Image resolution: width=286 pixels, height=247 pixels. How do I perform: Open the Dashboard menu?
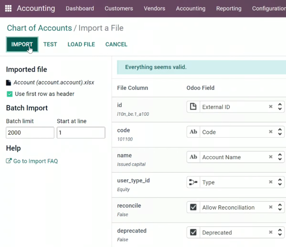click(x=80, y=9)
